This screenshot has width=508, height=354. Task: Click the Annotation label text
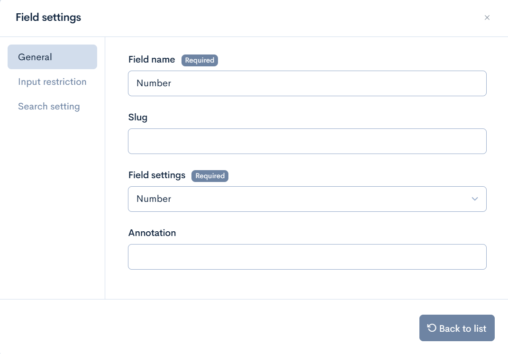[152, 233]
